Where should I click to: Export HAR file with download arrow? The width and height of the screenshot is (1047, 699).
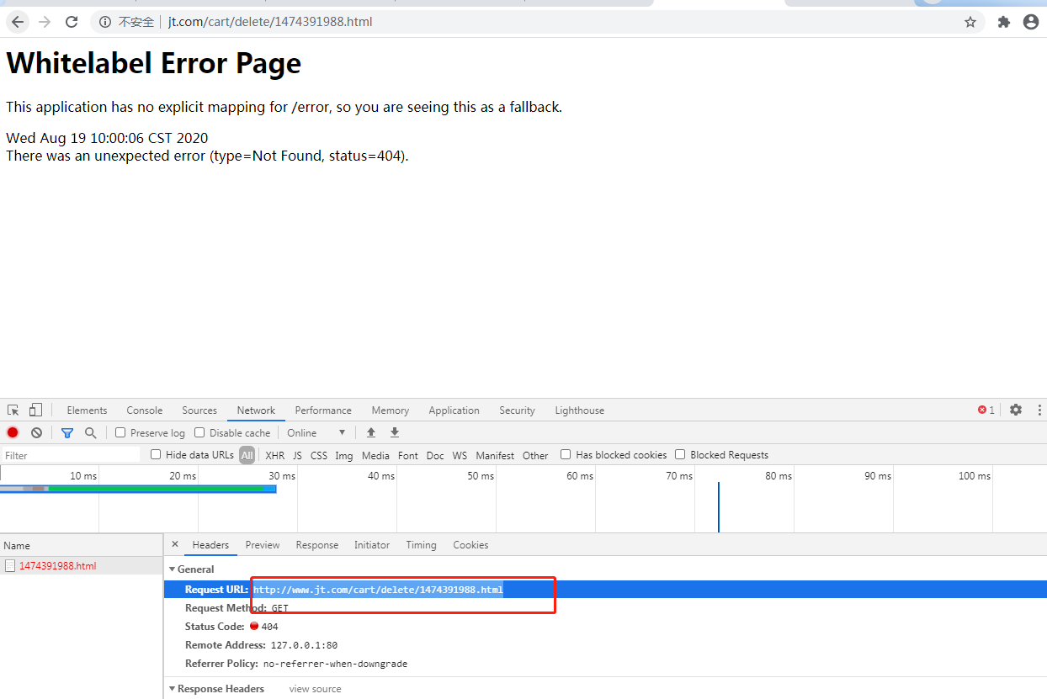(x=395, y=432)
